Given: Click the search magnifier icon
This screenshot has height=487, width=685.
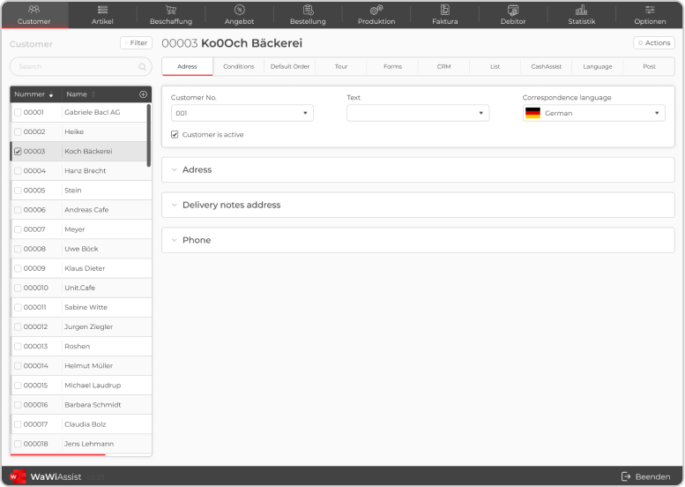Looking at the screenshot, I should point(143,67).
